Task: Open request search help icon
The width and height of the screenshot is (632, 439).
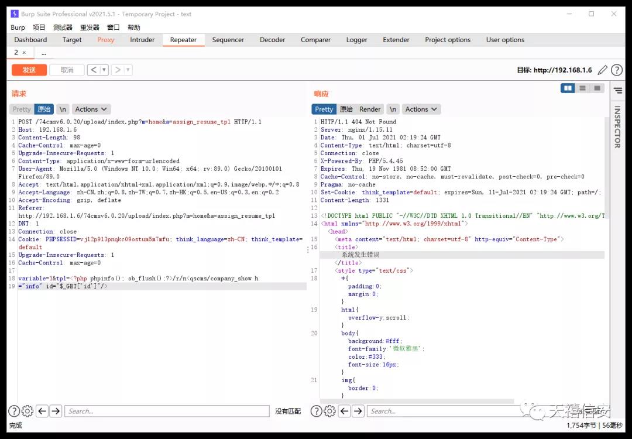Action: [14, 411]
